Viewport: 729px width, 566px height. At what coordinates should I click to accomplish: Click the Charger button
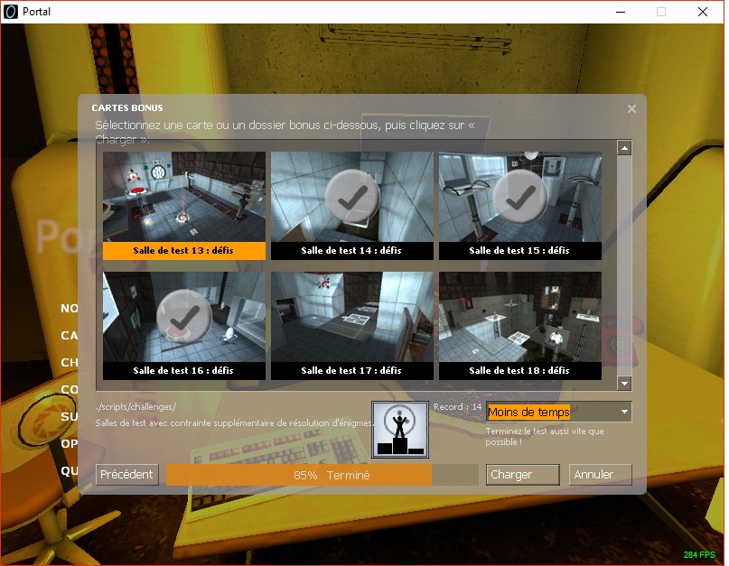coord(522,475)
